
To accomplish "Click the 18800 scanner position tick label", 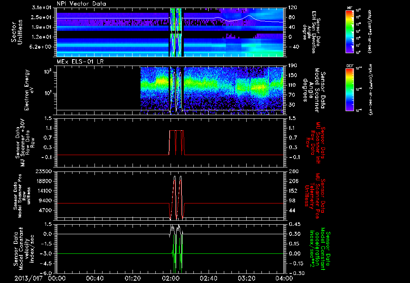I will tap(43, 181).
